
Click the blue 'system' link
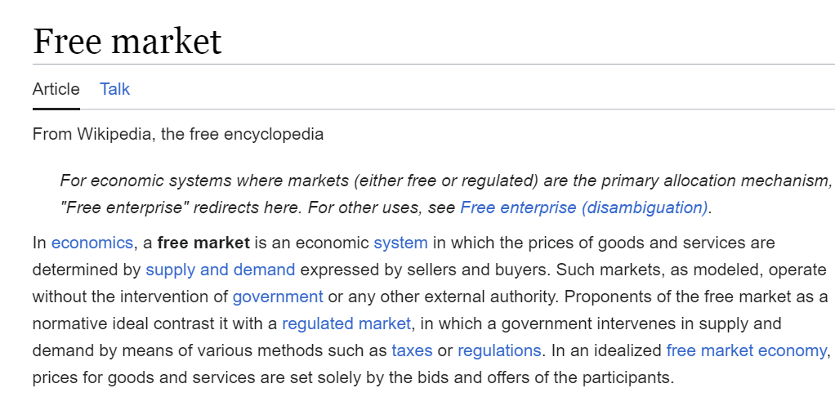(400, 243)
